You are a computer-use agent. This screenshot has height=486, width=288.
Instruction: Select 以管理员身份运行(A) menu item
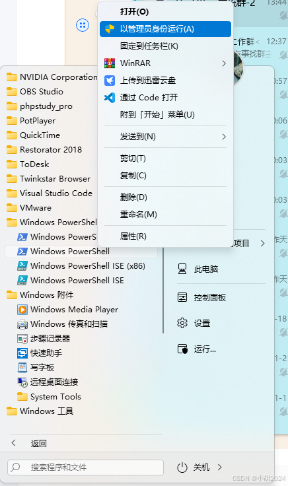(x=165, y=29)
